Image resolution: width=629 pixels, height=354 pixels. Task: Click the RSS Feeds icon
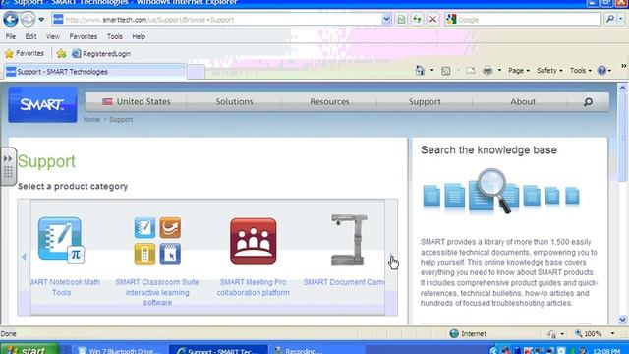coord(445,71)
